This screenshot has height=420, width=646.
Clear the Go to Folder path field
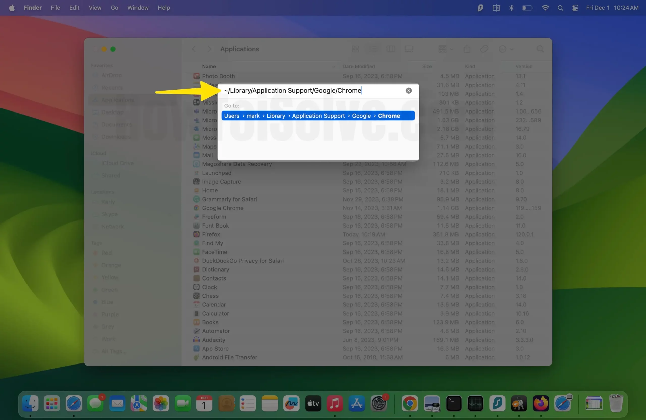coord(409,91)
